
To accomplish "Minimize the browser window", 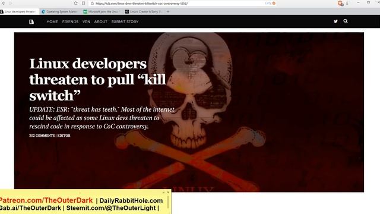I will (358, 2).
